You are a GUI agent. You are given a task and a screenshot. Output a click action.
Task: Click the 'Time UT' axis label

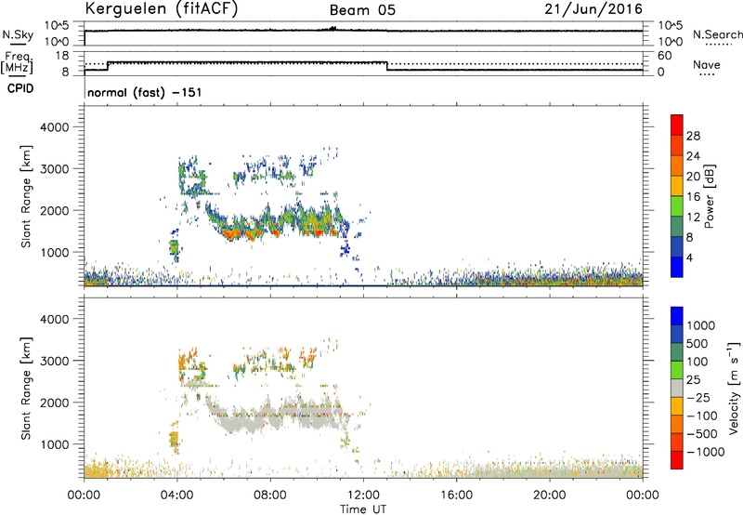[363, 509]
